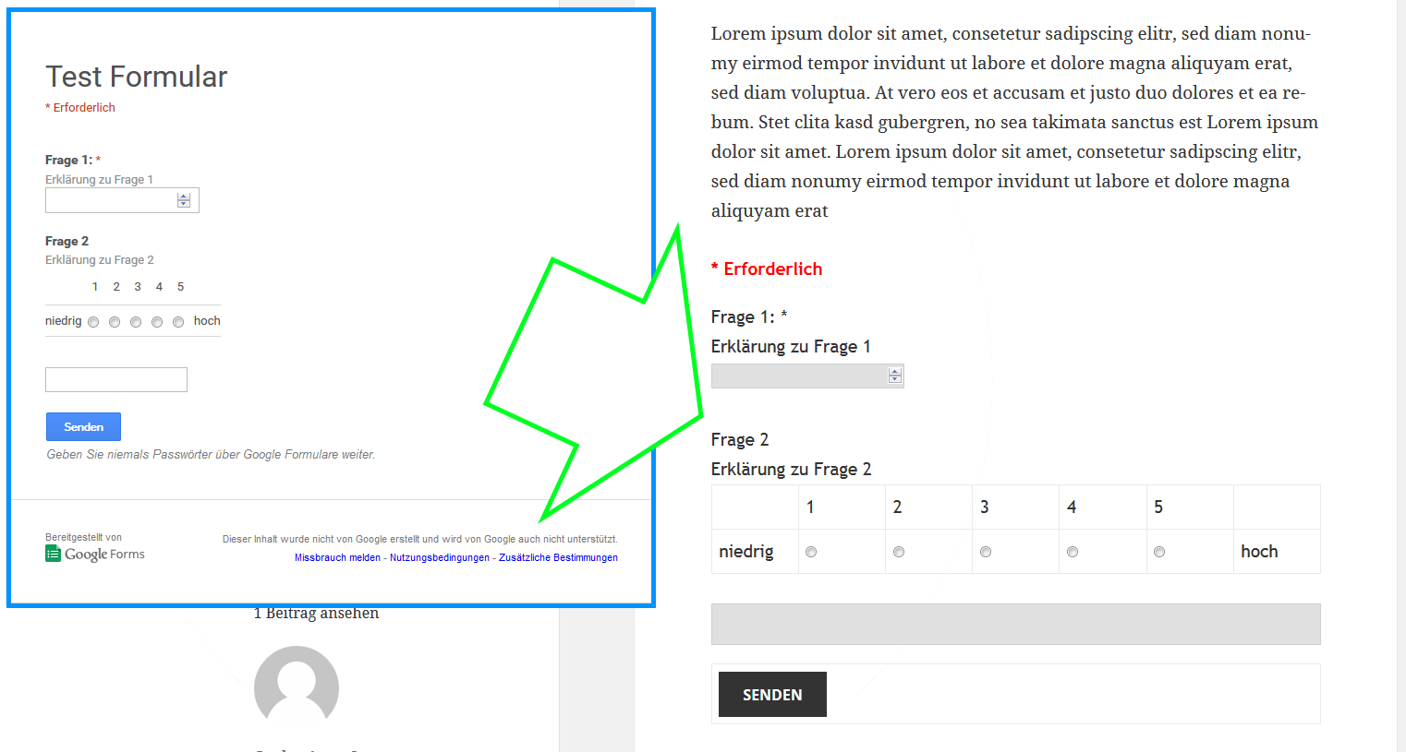The width and height of the screenshot is (1406, 752).
Task: Open the 'Zusätzliche Bestimmungen' link
Action: [x=558, y=557]
